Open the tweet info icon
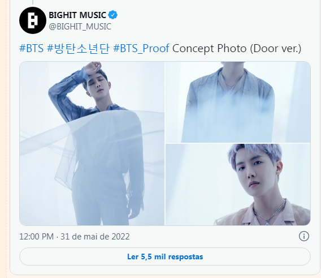Image resolution: width=321 pixels, height=278 pixels. (x=304, y=236)
